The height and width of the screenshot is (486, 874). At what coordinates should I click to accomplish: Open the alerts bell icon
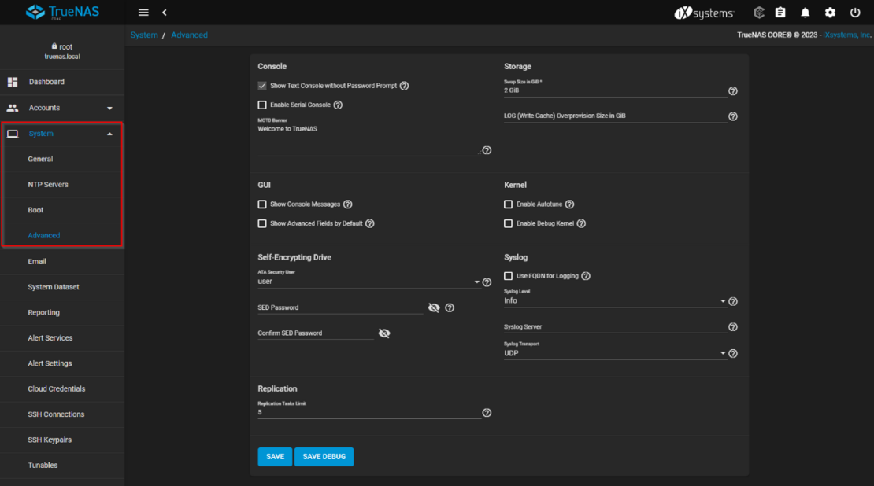pos(805,13)
